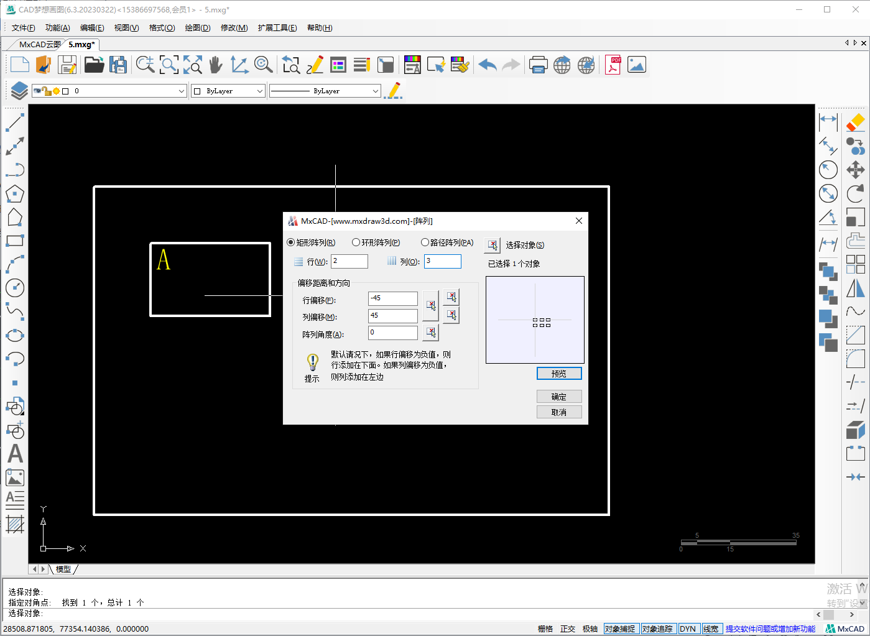870x636 pixels.
Task: Select the hatch fill tool on left
Action: 15,524
